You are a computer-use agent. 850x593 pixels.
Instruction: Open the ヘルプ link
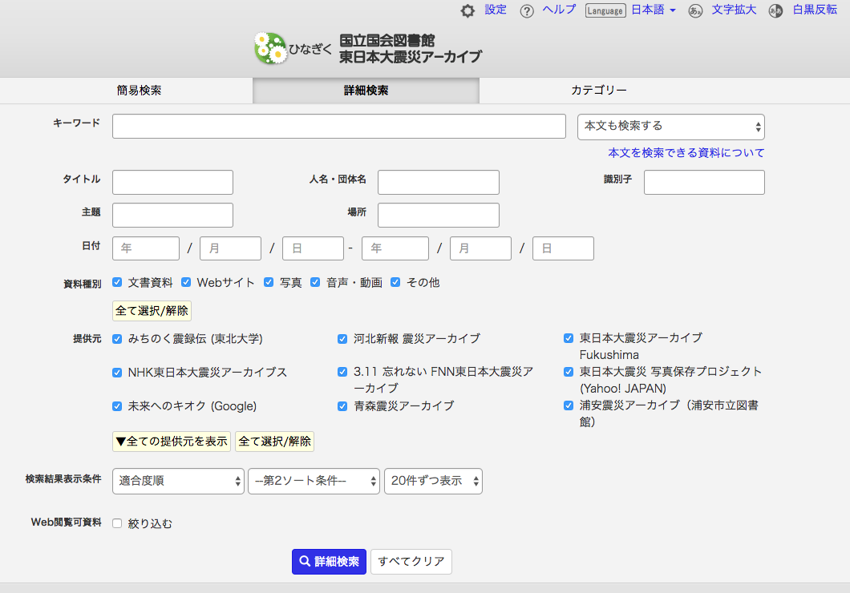click(559, 10)
